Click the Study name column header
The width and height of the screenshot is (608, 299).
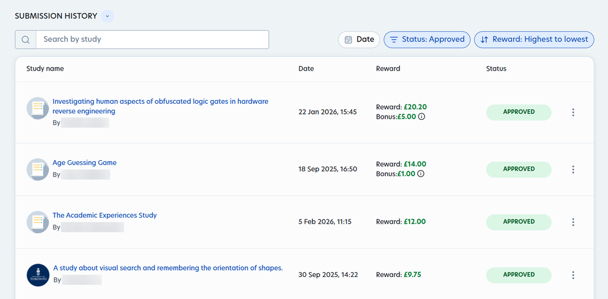pos(45,69)
